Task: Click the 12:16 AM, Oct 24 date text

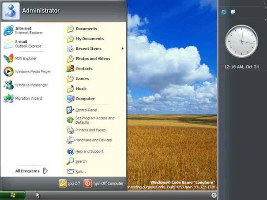Action: 241,67
